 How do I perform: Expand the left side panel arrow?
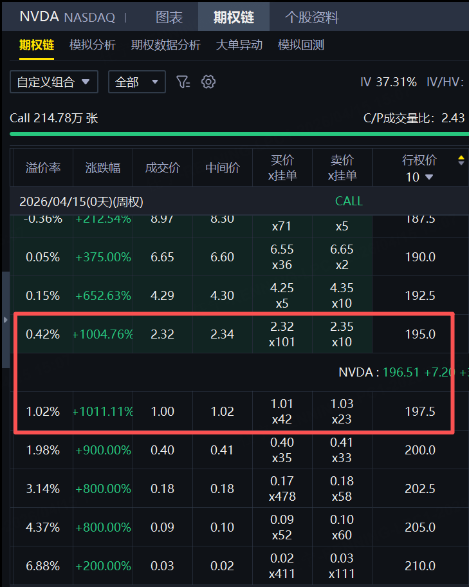pos(5,320)
